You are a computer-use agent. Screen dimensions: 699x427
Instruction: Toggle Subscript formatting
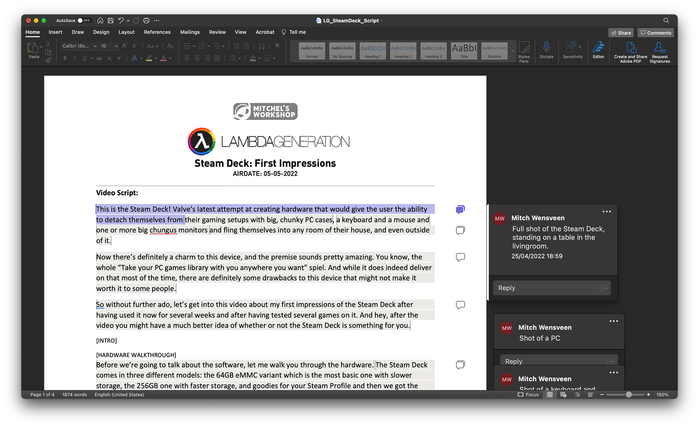coord(109,58)
